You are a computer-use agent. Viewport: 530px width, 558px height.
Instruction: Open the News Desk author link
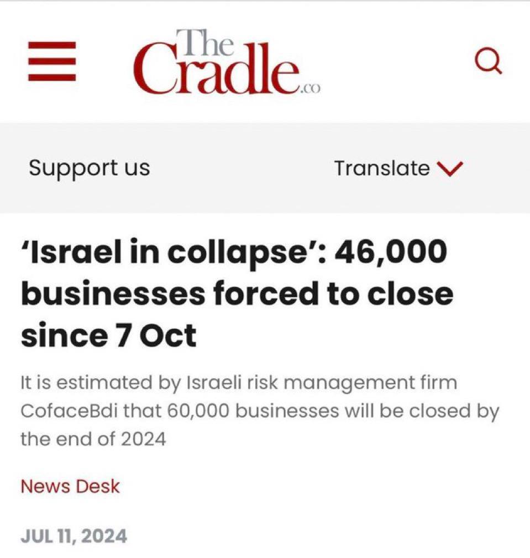pos(70,486)
